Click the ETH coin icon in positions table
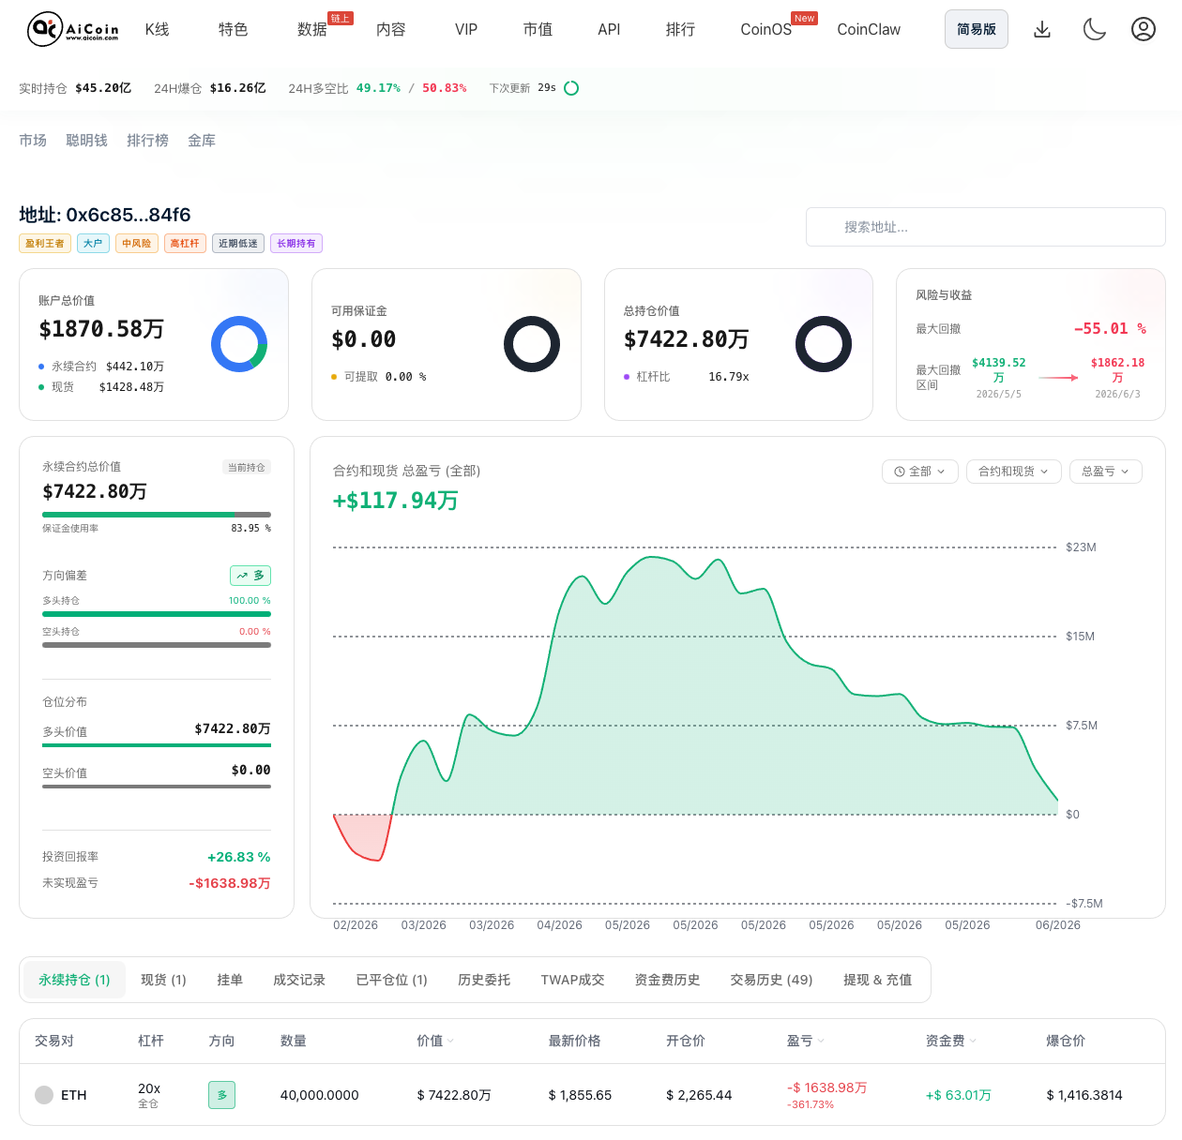 click(44, 1095)
